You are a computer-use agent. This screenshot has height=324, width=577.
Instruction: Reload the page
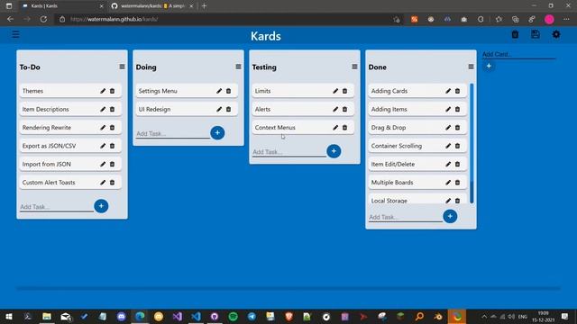43,19
